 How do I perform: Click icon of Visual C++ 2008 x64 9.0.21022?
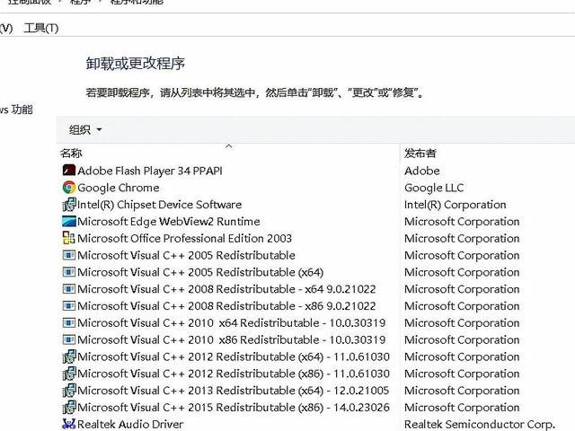69,289
